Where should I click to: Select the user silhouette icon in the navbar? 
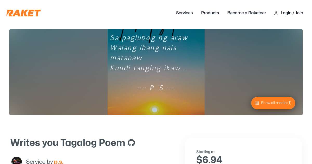point(276,13)
